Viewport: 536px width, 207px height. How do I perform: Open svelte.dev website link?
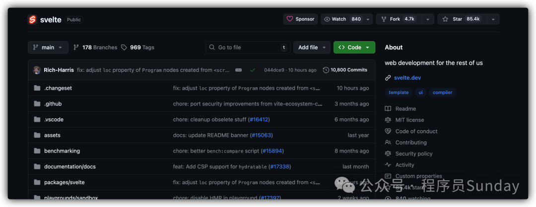click(x=407, y=78)
